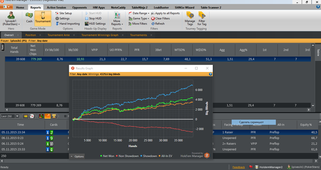
Task: Toggle the Showdown legend series
Action: [149, 156]
